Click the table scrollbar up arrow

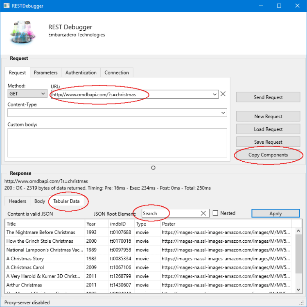[x=298, y=231]
